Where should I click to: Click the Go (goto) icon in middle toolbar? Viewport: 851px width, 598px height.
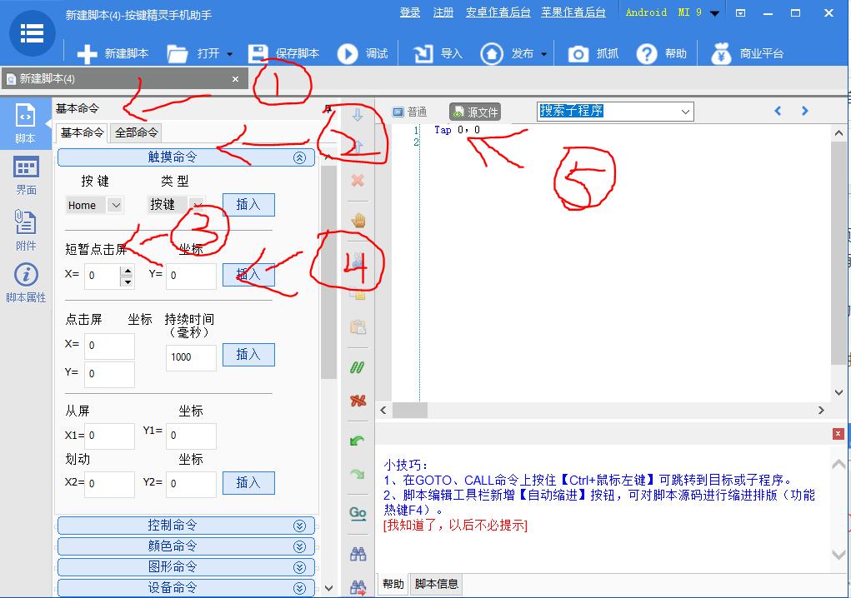coord(357,514)
